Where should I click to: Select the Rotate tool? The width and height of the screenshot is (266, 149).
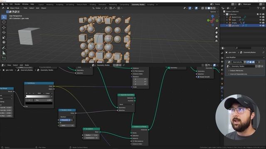[4, 32]
